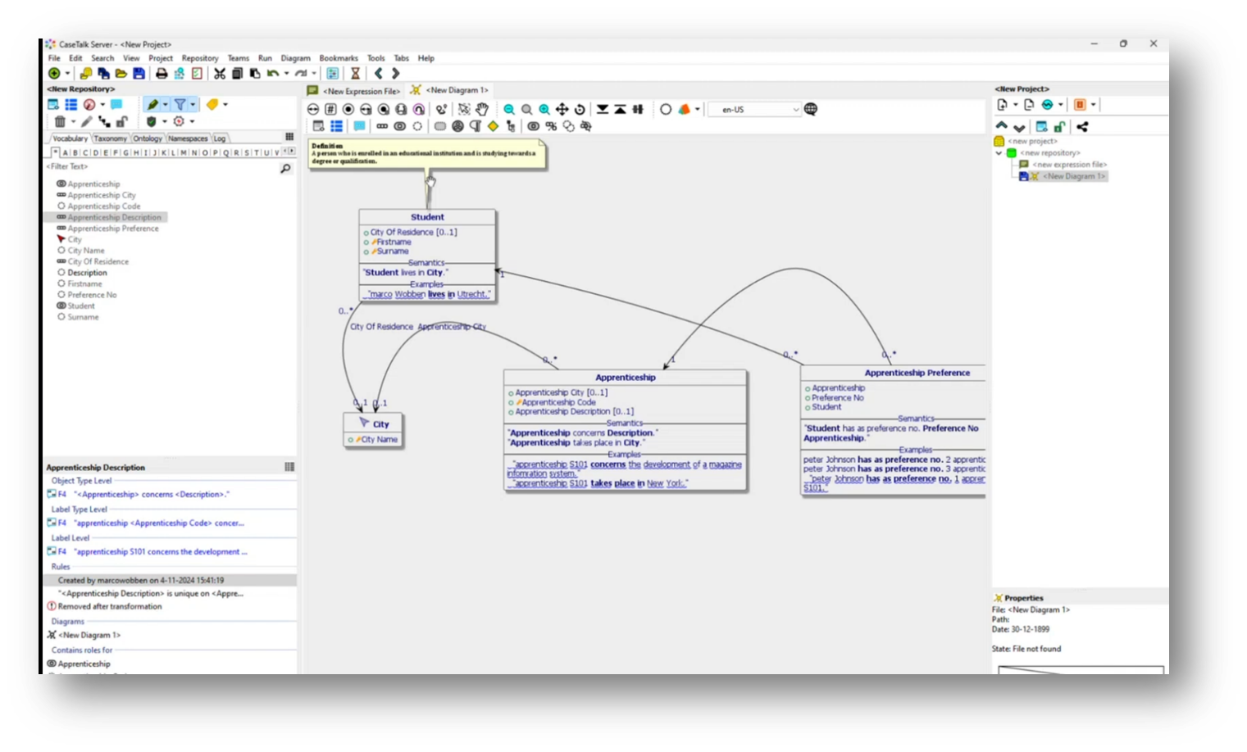
Task: Click the forward chevron navigation icon
Action: 395,73
